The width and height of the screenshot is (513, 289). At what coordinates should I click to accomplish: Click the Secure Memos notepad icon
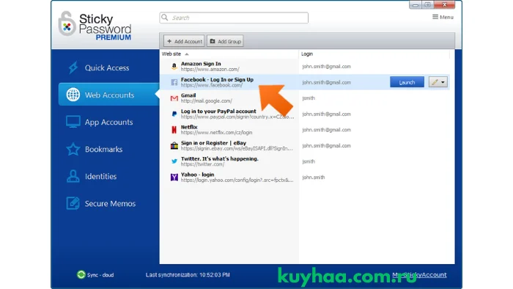[x=73, y=203]
